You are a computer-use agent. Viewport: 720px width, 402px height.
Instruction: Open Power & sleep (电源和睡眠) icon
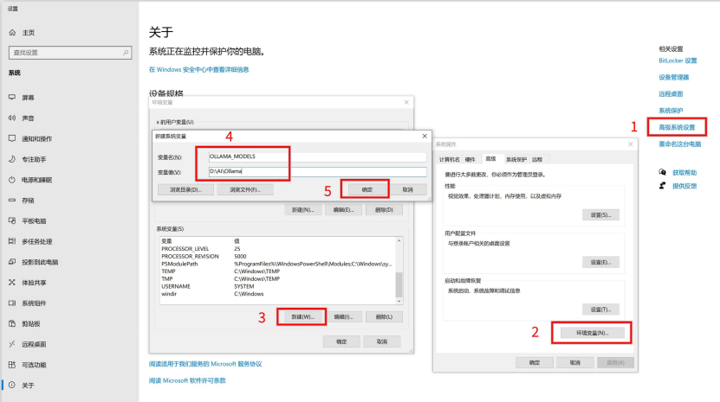tap(12, 180)
